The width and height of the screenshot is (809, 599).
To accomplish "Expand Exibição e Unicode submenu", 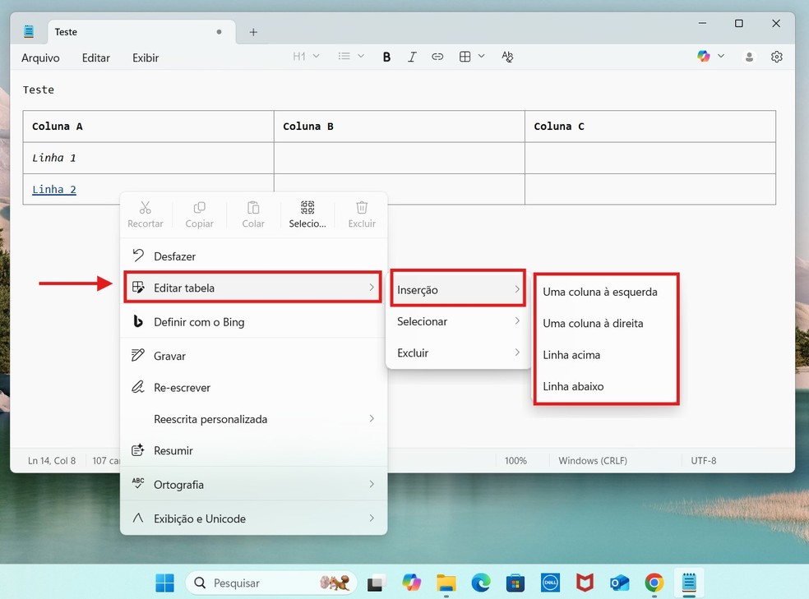I will pyautogui.click(x=253, y=518).
